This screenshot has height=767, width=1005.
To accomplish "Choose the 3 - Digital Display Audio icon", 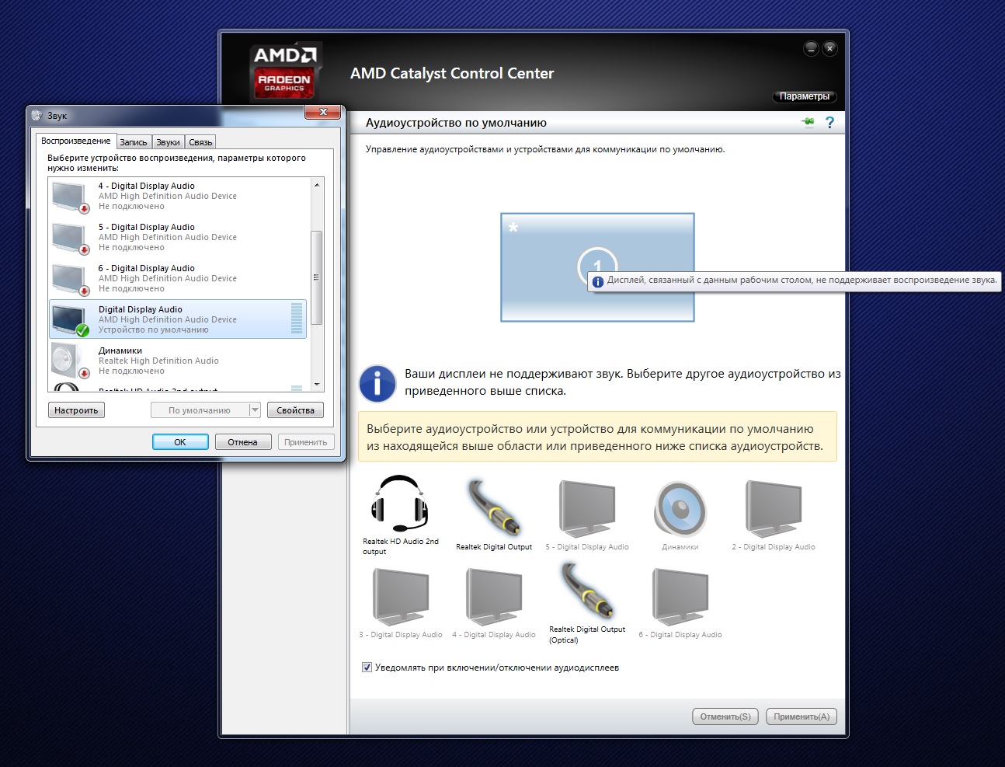I will pos(401,596).
